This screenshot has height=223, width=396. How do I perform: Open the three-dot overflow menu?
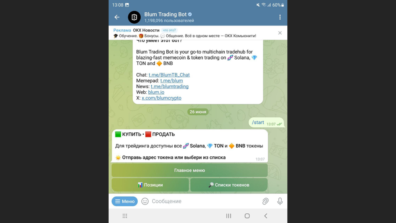click(x=280, y=17)
